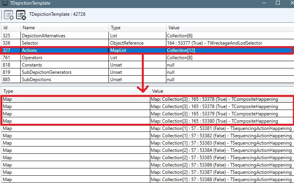Select the 53379 TCompositeHappening map value
The height and width of the screenshot is (183, 294).
pyautogui.click(x=222, y=114)
